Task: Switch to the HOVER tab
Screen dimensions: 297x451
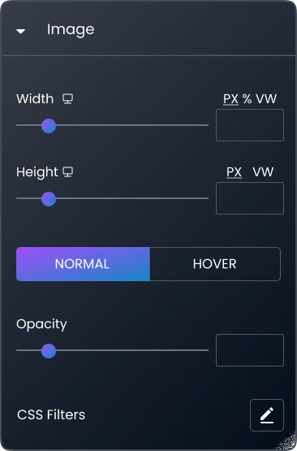Action: [215, 264]
